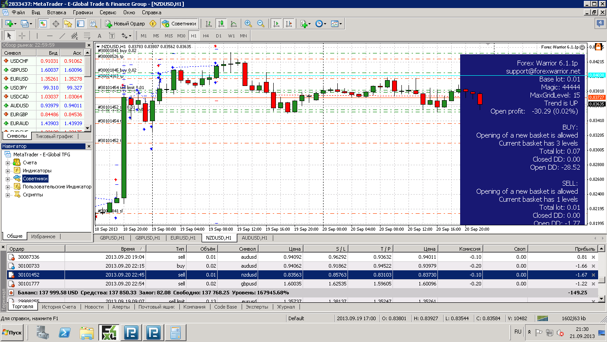
Task: Select GBPUSD in Market Watch
Action: pyautogui.click(x=43, y=70)
